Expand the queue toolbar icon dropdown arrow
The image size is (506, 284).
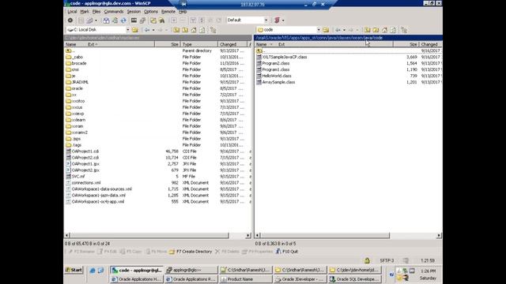(x=96, y=21)
